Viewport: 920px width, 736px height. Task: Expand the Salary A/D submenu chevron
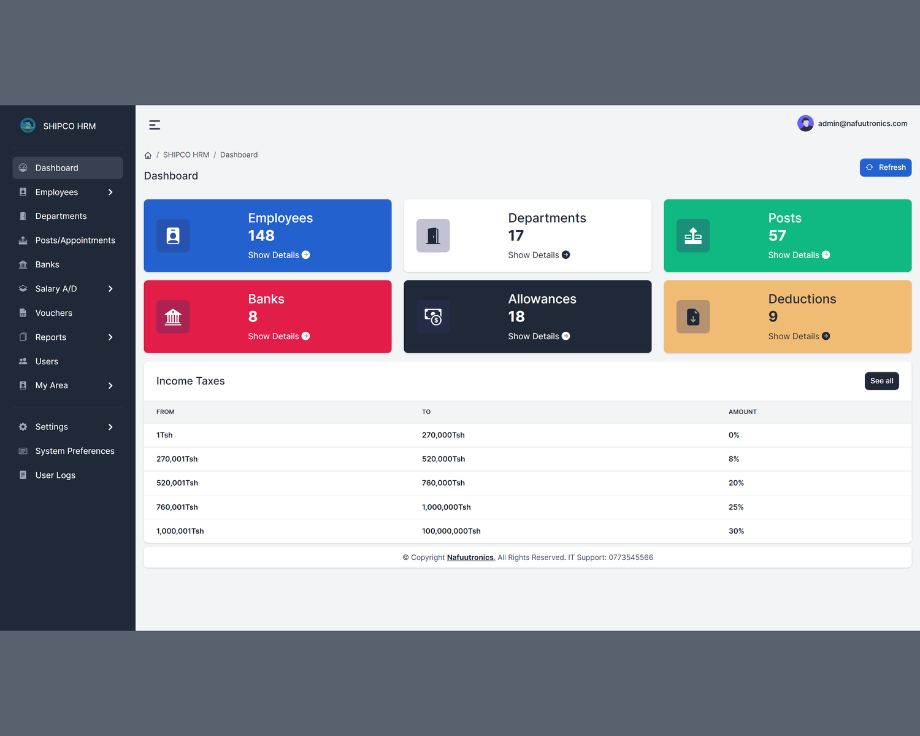coord(110,289)
